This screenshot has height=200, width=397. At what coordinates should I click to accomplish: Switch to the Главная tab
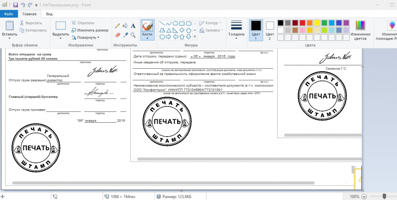pos(29,14)
